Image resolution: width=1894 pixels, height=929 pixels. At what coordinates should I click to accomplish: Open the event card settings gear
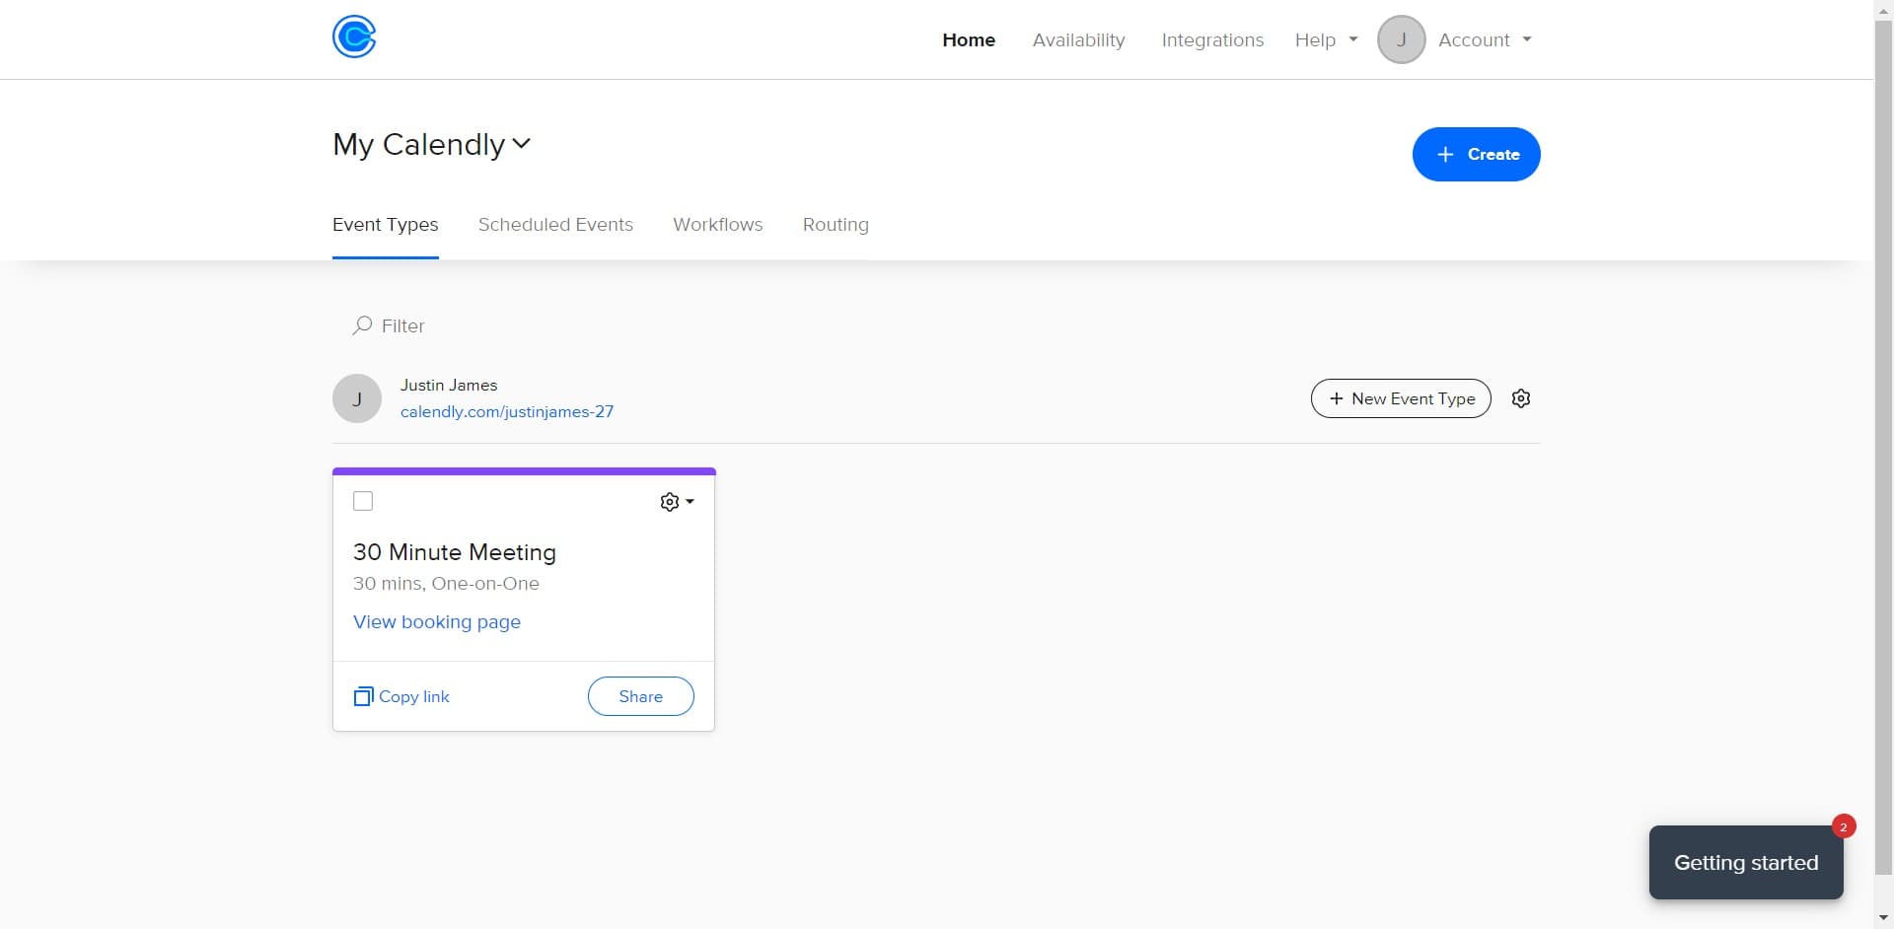click(670, 501)
